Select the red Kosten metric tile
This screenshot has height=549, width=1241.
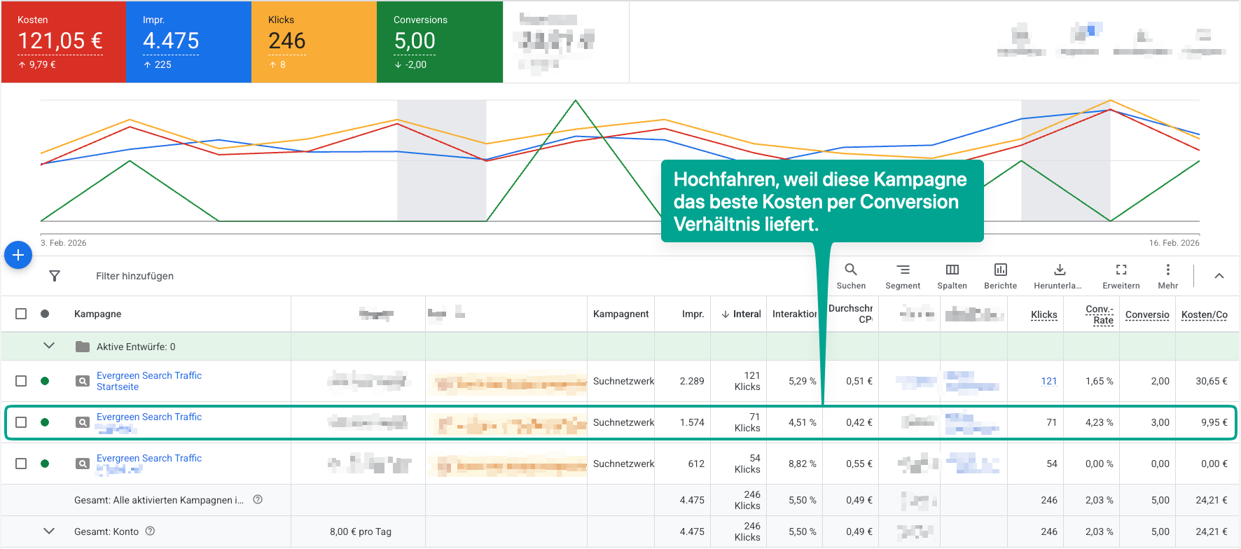[x=63, y=42]
